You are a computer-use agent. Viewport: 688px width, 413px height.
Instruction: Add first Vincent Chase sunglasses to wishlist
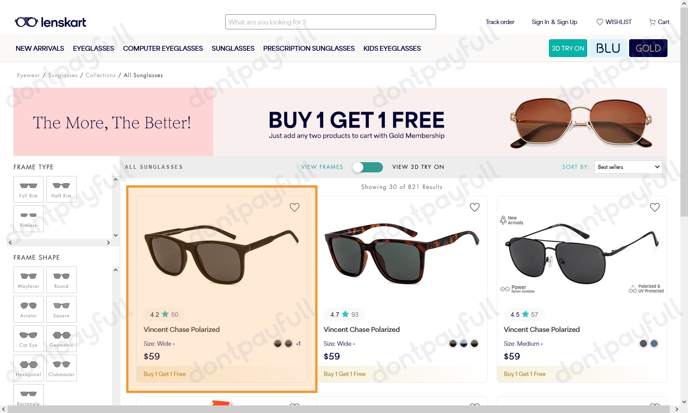[294, 207]
